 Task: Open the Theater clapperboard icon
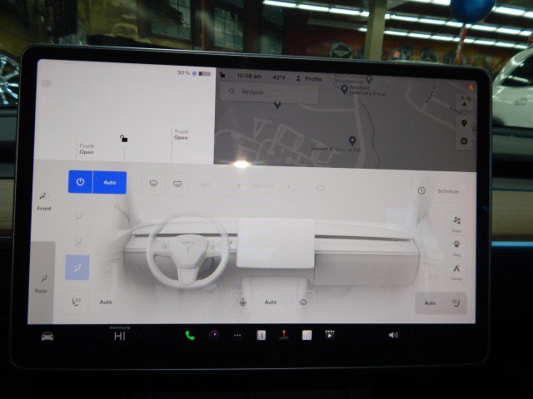click(x=330, y=335)
